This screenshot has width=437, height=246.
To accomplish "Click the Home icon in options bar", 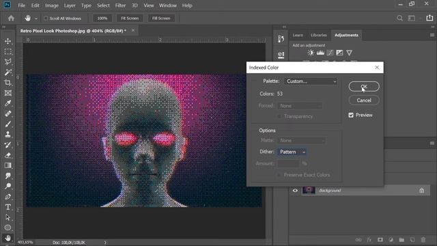I will click(11, 18).
